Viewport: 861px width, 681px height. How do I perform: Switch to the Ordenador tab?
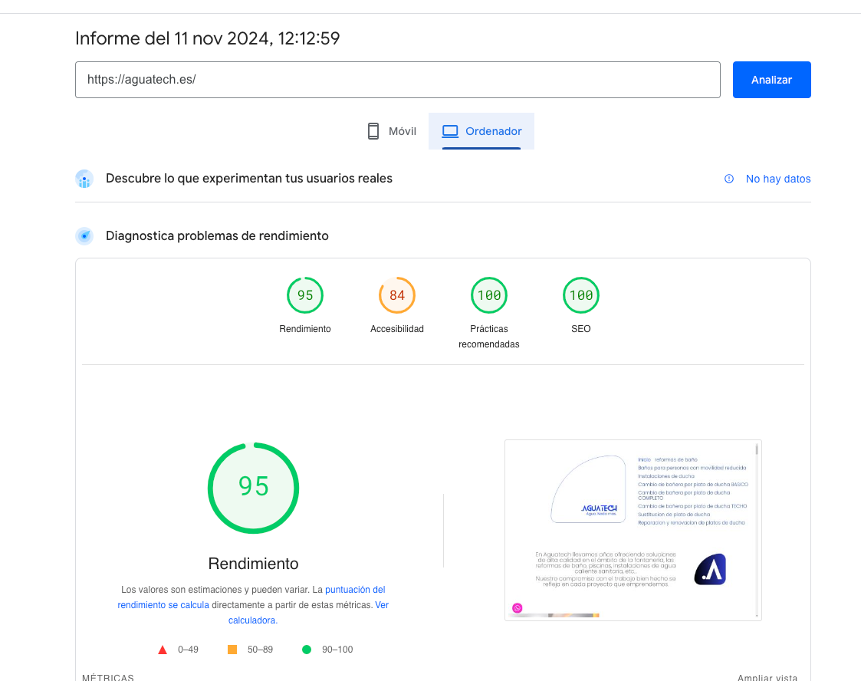tap(481, 131)
